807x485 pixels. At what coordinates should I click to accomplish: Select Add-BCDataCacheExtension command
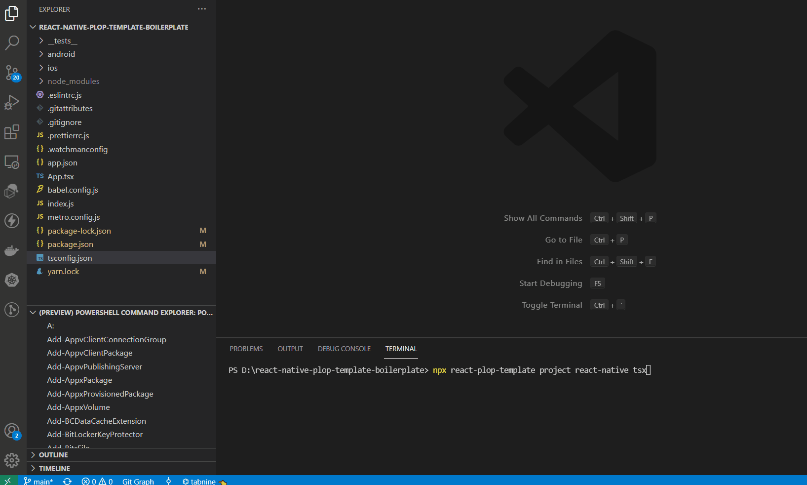tap(97, 421)
